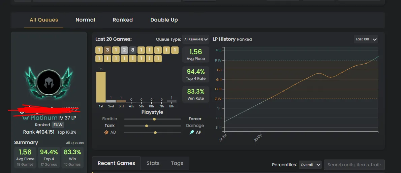Image resolution: width=401 pixels, height=173 pixels.
Task: Click the G I axis label
Action: tap(219, 70)
